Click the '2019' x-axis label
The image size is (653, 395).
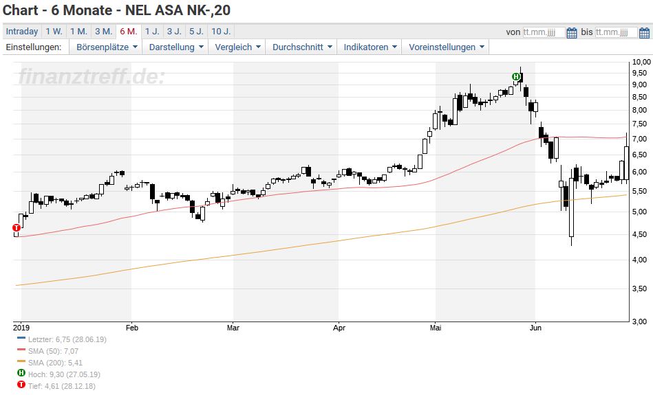coord(21,328)
